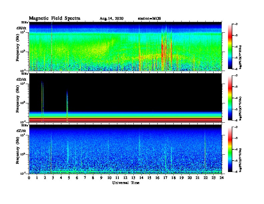This screenshot has height=204, width=264.
Task: Click the 10⁰ frequency tick of the dH/dt panel
Action: coord(23,51)
